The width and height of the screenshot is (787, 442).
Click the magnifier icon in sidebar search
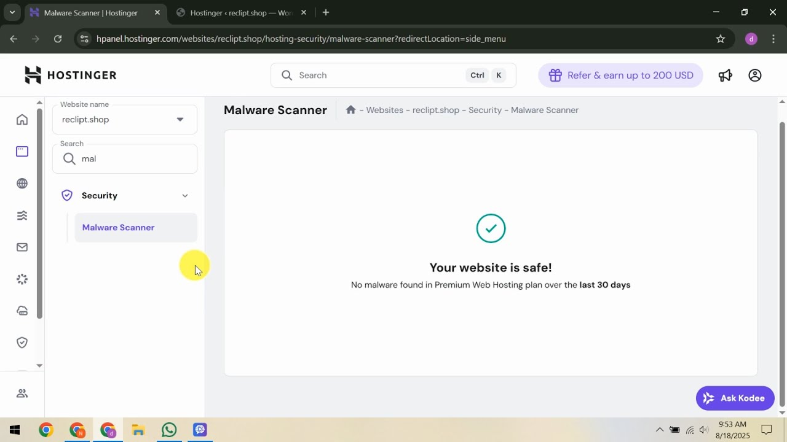click(x=69, y=159)
